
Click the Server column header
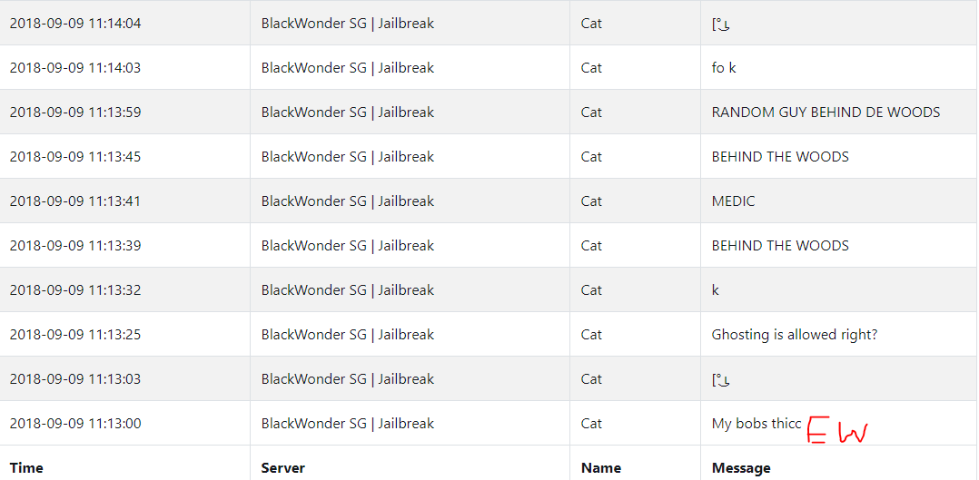click(x=282, y=467)
